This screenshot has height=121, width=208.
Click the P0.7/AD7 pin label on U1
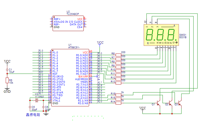(82, 74)
